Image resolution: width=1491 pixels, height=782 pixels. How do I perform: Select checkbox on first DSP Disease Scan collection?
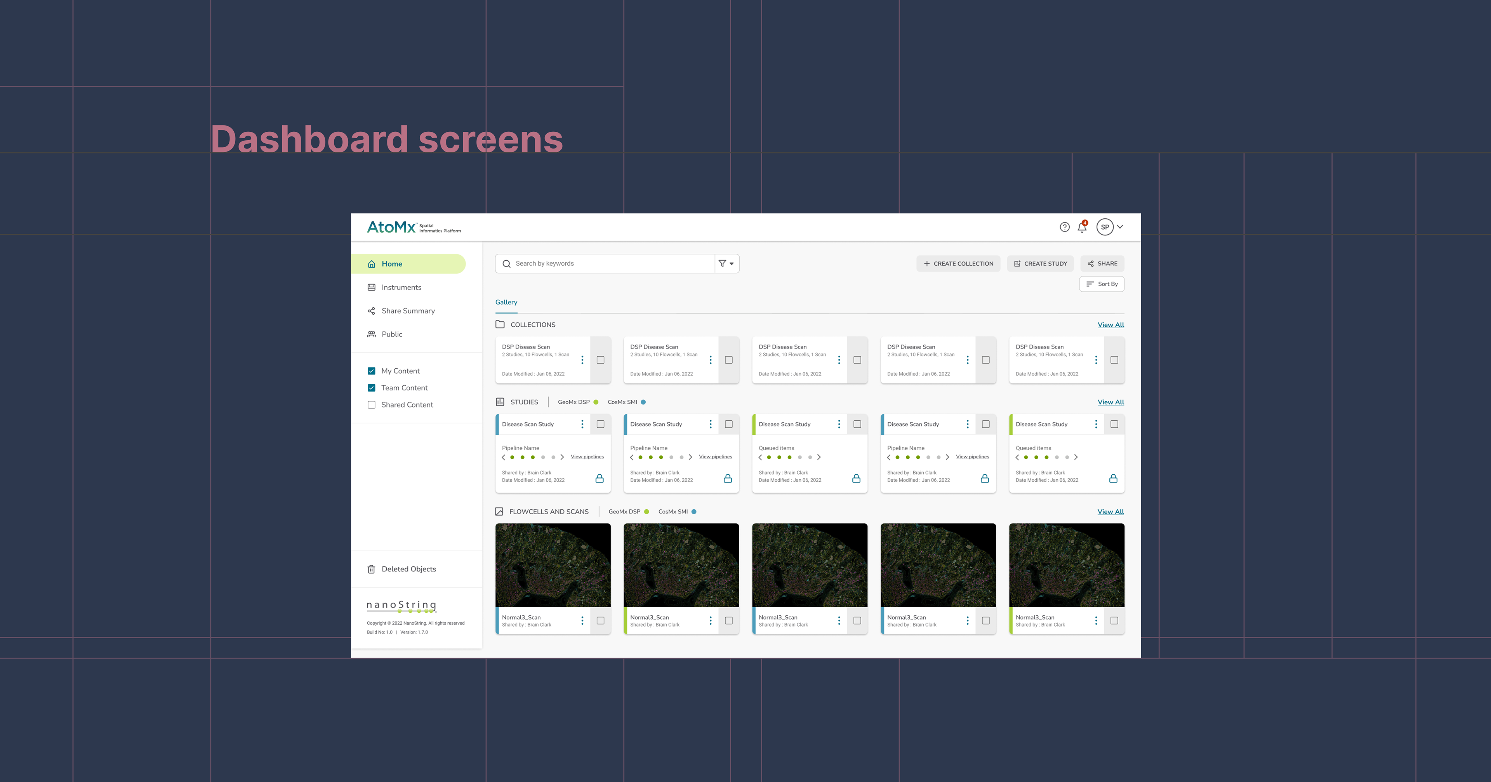601,360
